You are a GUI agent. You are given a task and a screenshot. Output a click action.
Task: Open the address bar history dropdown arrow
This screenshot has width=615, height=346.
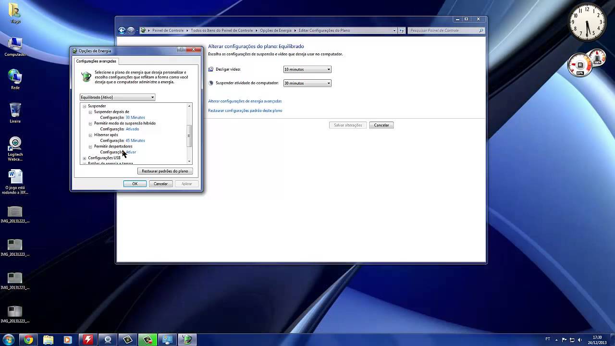tap(394, 30)
